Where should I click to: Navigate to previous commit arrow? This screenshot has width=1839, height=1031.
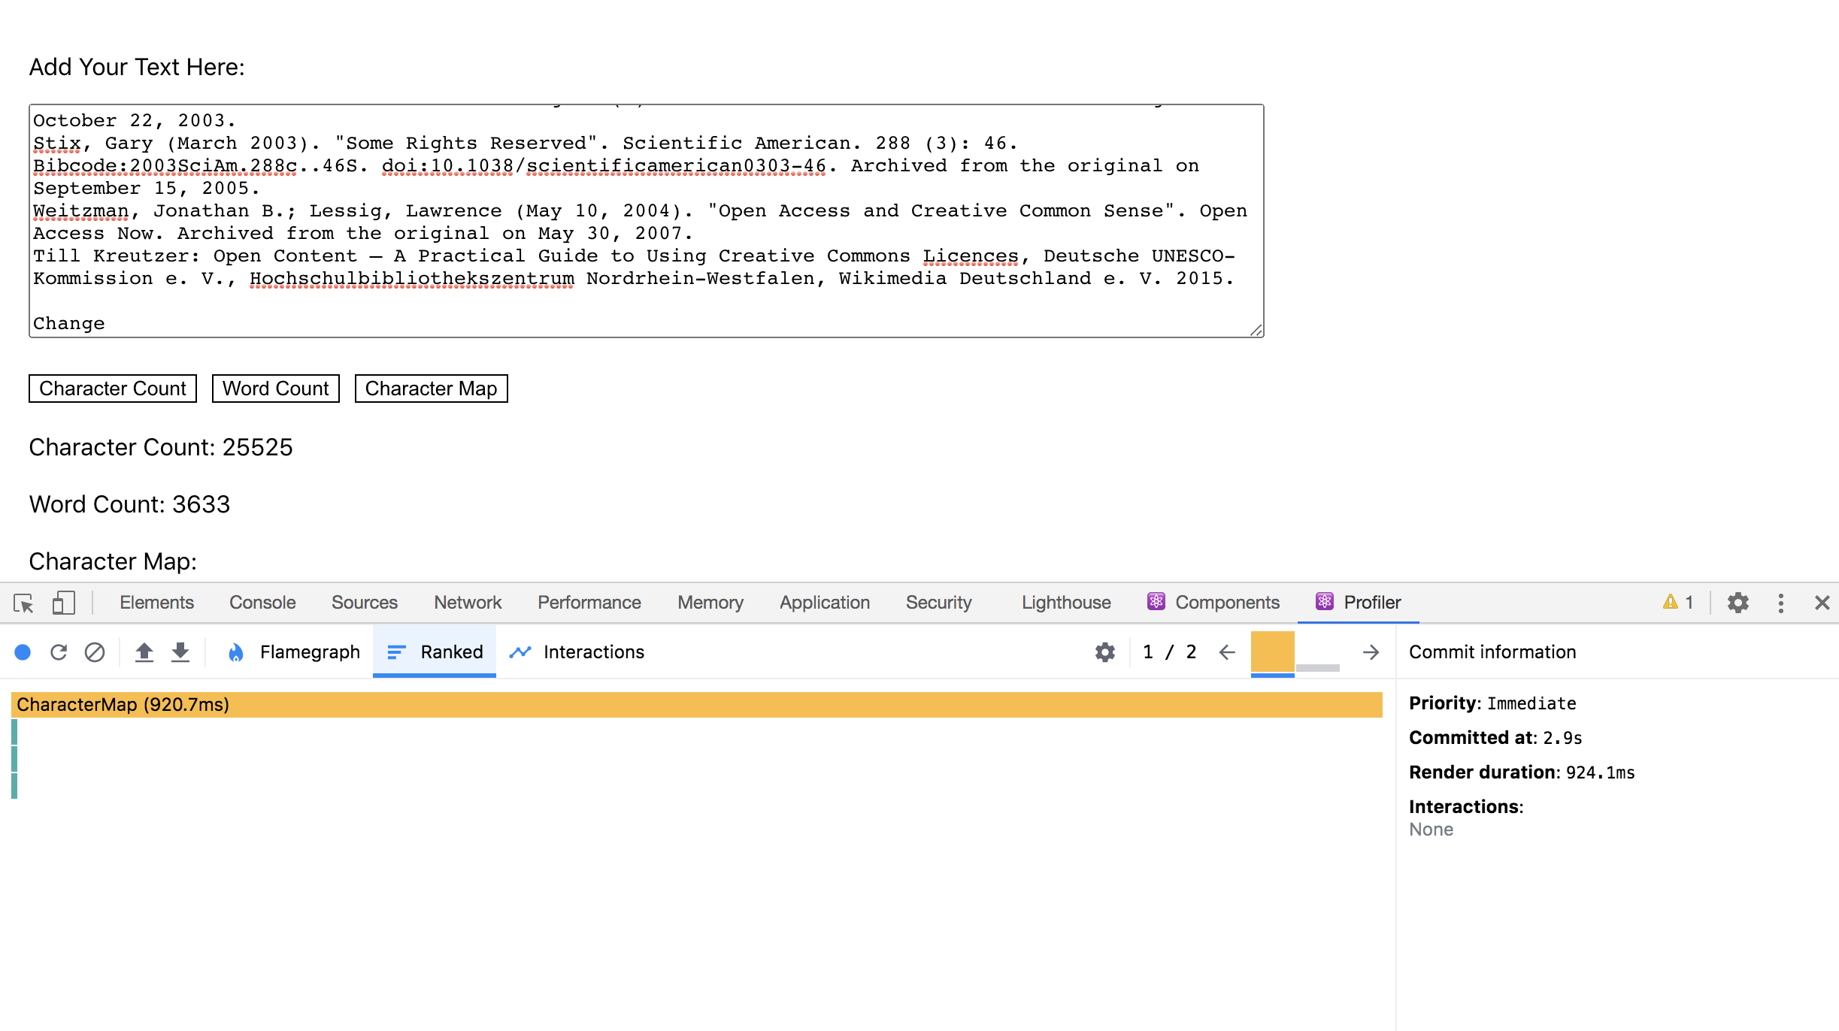pyautogui.click(x=1225, y=652)
